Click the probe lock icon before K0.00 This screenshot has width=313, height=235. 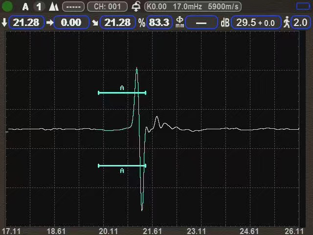pyautogui.click(x=136, y=7)
